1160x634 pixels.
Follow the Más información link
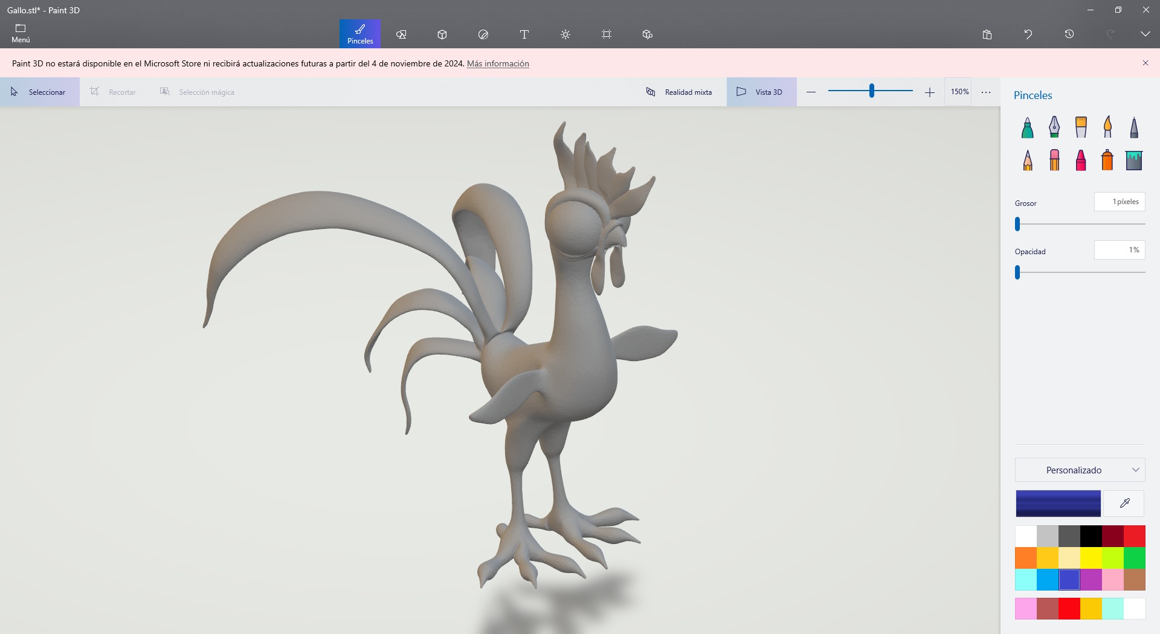[498, 63]
